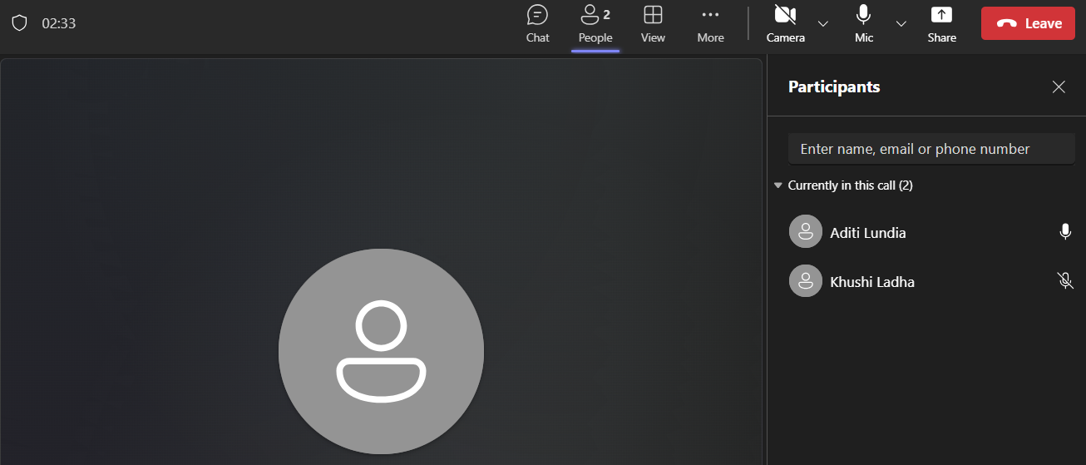Screen dimensions: 1086x465
Task: Click Khushi Ladha's avatar icon
Action: tap(805, 281)
